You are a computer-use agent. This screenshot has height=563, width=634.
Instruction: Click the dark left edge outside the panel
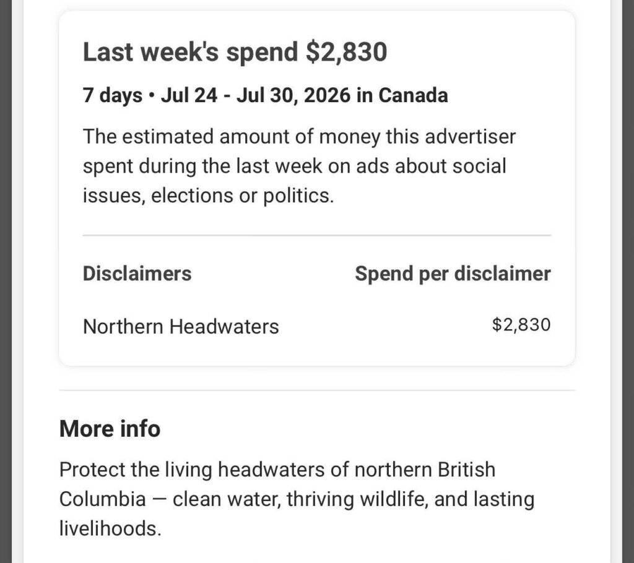click(x=6, y=281)
